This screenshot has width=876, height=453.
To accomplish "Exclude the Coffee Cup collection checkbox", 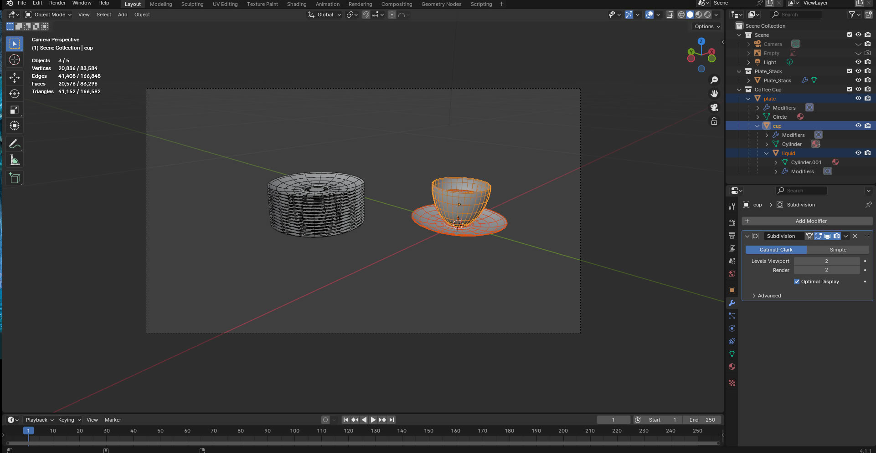I will (850, 89).
